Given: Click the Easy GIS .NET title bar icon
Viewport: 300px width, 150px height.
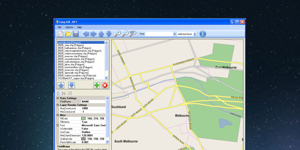Looking at the screenshot, I should tap(57, 22).
